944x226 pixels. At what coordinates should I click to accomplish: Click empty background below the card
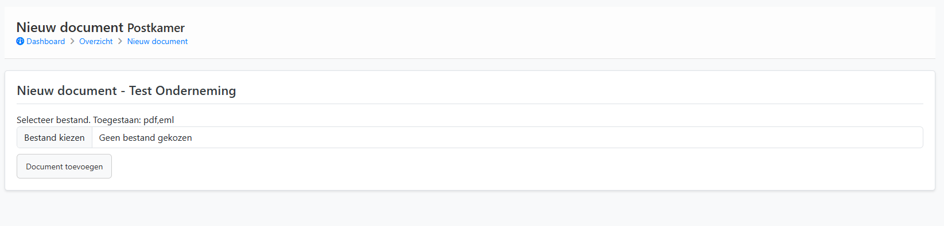click(471, 209)
